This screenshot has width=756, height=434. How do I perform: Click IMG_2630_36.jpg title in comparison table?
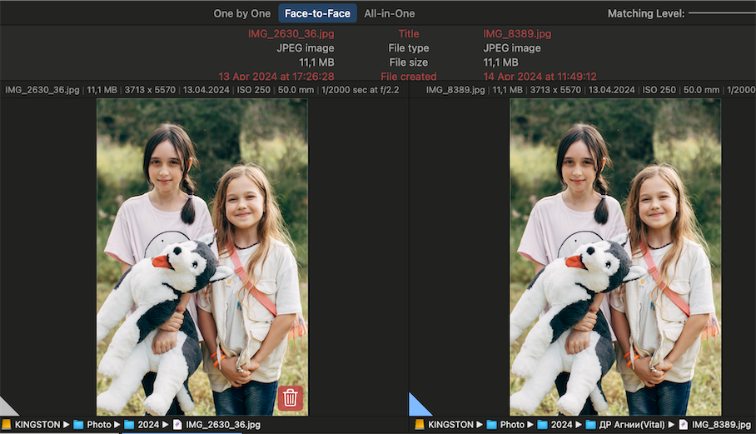click(291, 34)
